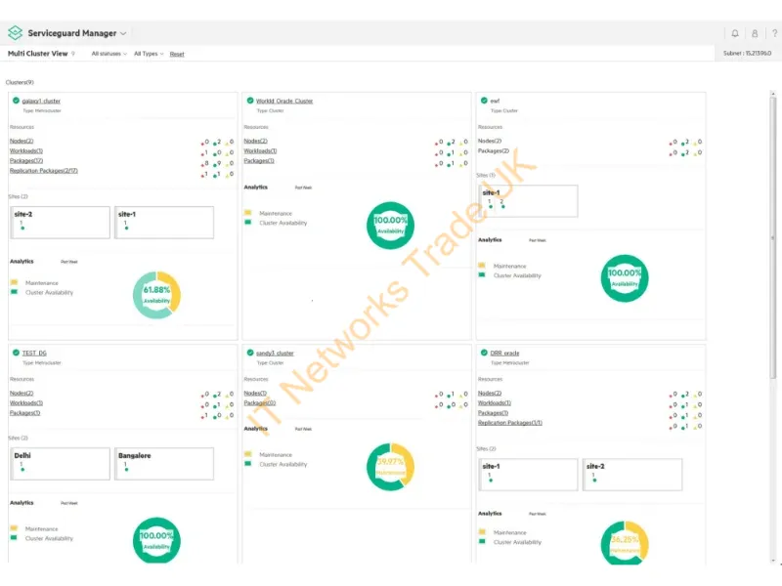Open the TEST_DG cluster link
782x586 pixels.
click(34, 353)
